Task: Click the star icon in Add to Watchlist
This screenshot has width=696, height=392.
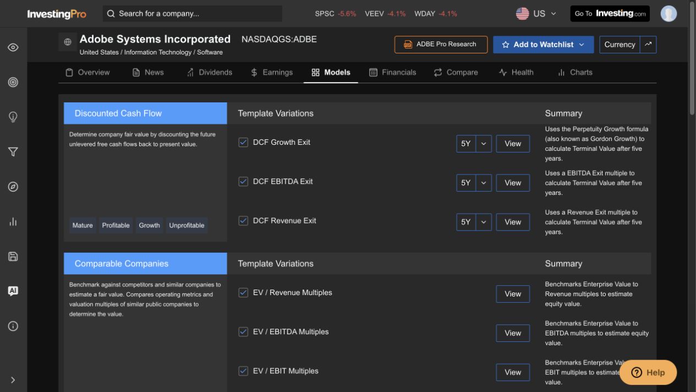Action: tap(506, 45)
